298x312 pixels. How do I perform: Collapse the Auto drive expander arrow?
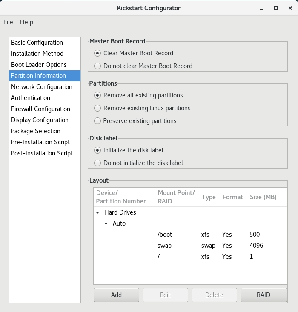coord(106,223)
